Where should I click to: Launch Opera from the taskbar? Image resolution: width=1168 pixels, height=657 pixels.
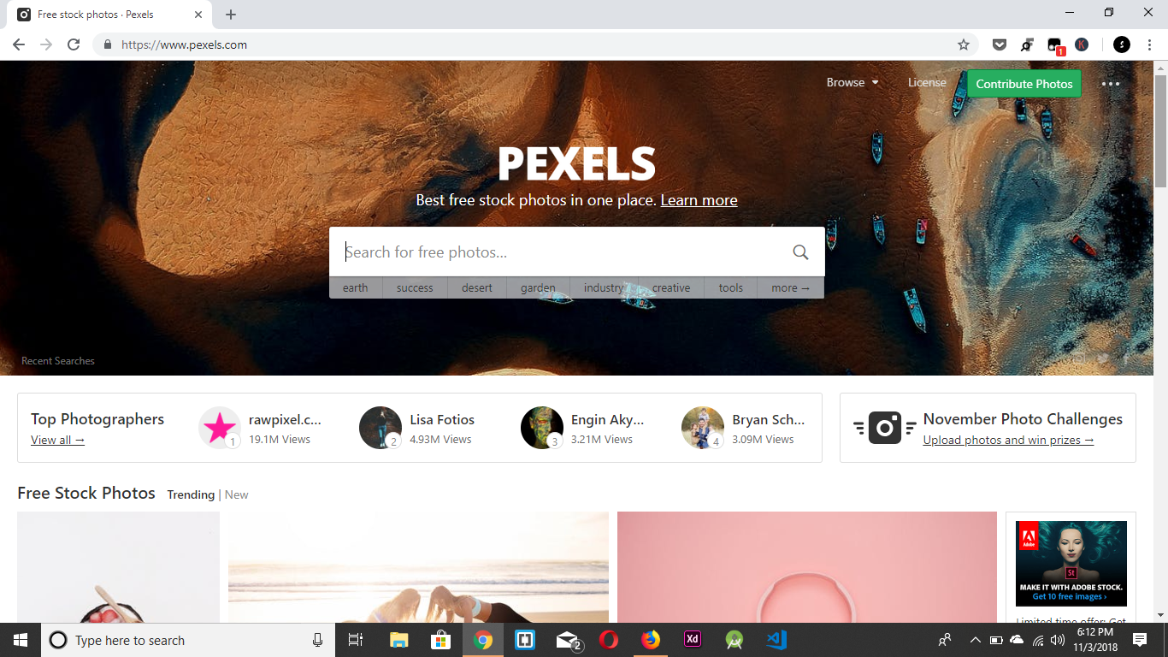click(609, 640)
